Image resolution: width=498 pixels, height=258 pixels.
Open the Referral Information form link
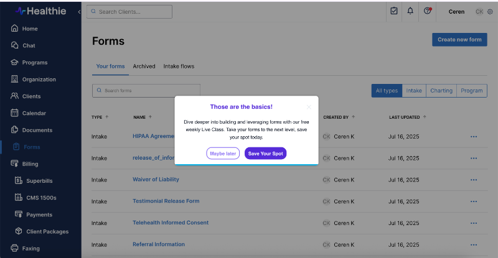pyautogui.click(x=159, y=244)
